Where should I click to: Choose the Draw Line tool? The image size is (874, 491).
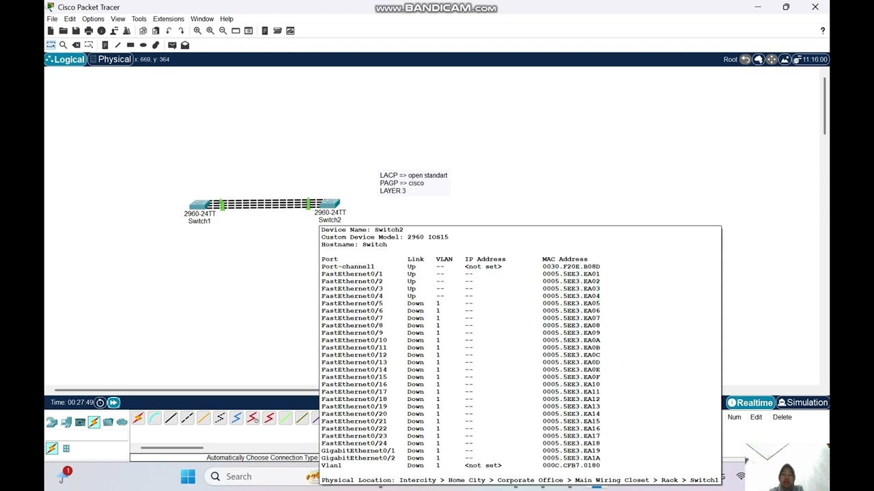click(117, 45)
